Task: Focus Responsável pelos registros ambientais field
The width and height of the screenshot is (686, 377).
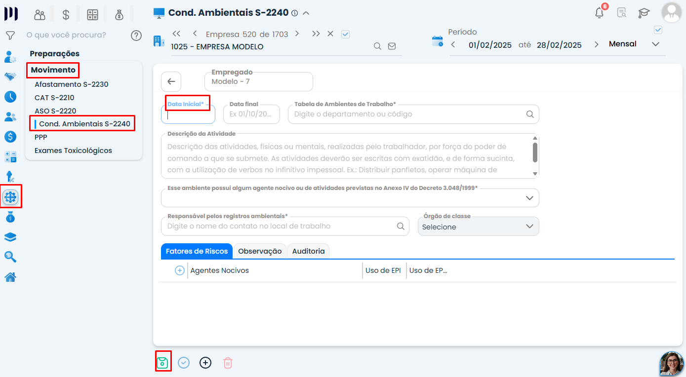Action: 285,226
